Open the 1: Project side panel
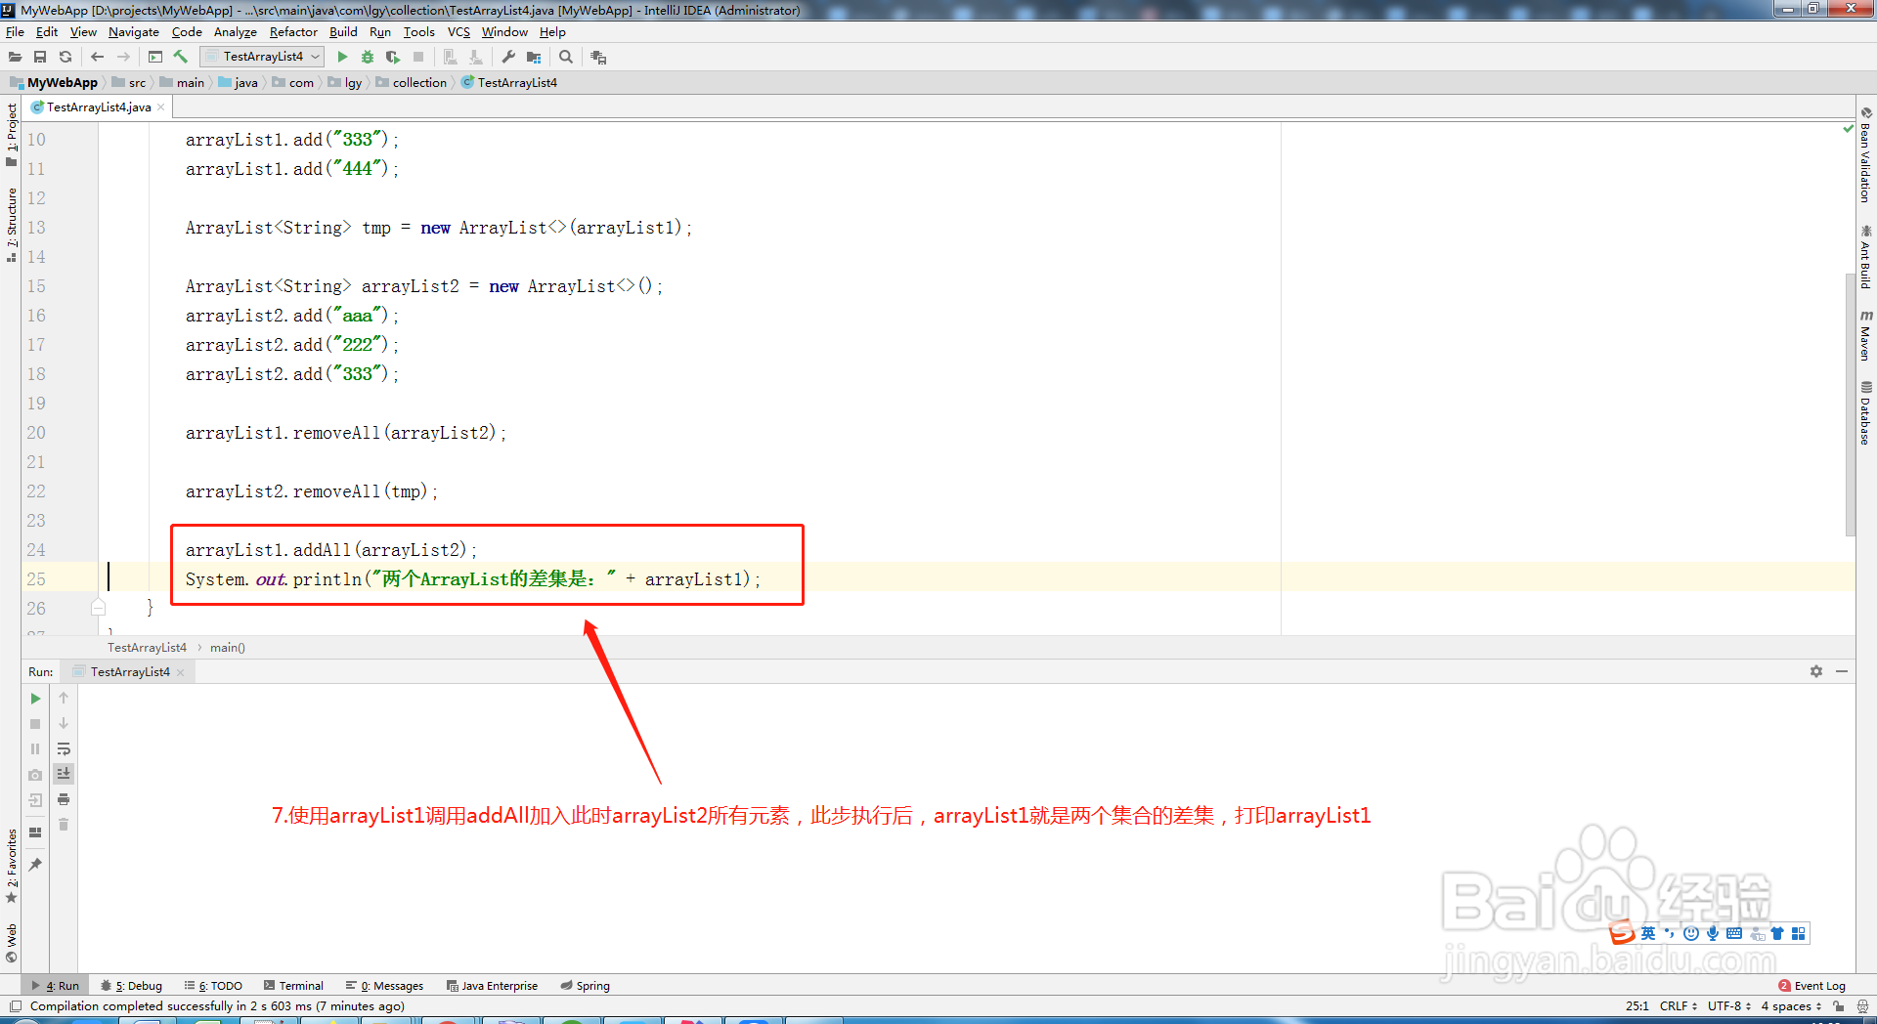This screenshot has height=1024, width=1877. click(12, 135)
